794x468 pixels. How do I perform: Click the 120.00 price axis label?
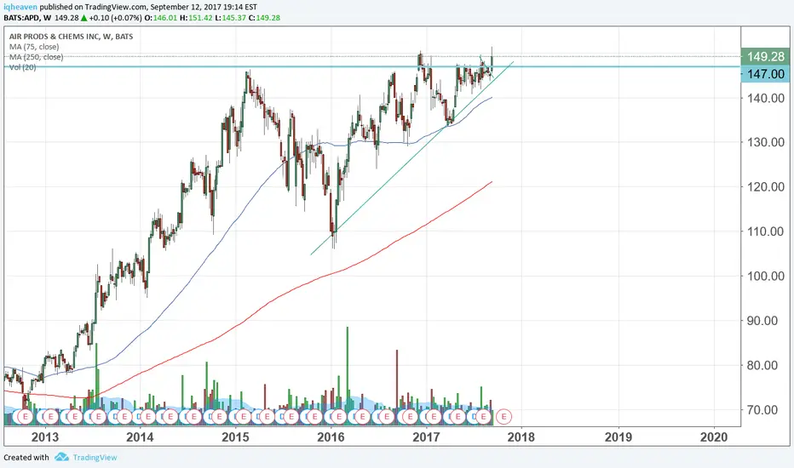[x=766, y=187]
